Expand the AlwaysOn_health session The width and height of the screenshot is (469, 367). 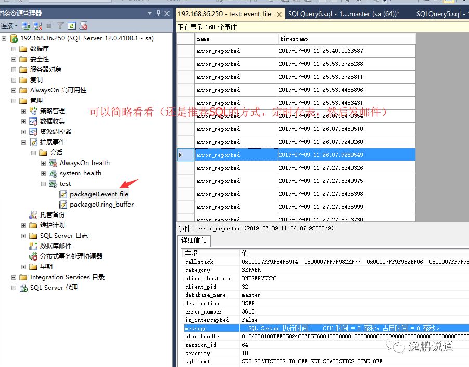point(43,164)
